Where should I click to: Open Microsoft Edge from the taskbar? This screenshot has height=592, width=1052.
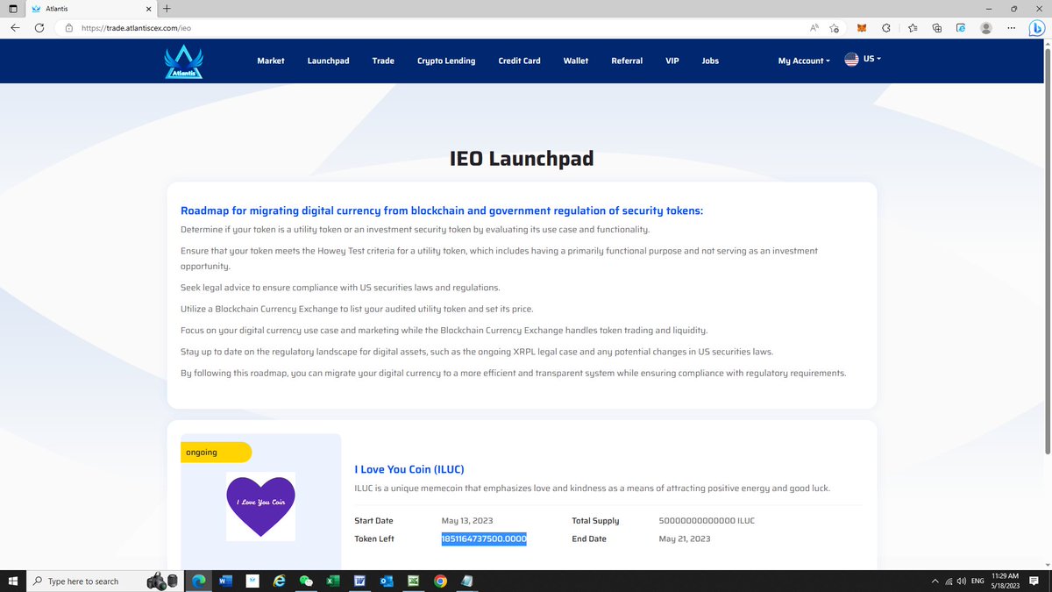pos(198,581)
